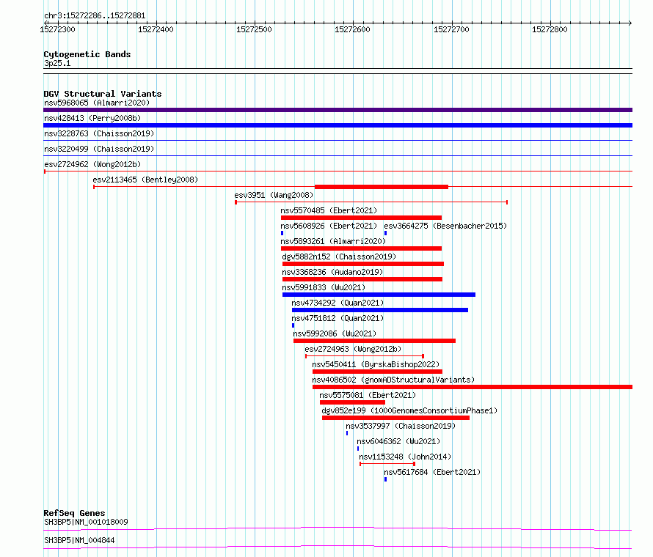Click the red bar under dgv5882n152
This screenshot has height=557, width=653.
click(363, 264)
